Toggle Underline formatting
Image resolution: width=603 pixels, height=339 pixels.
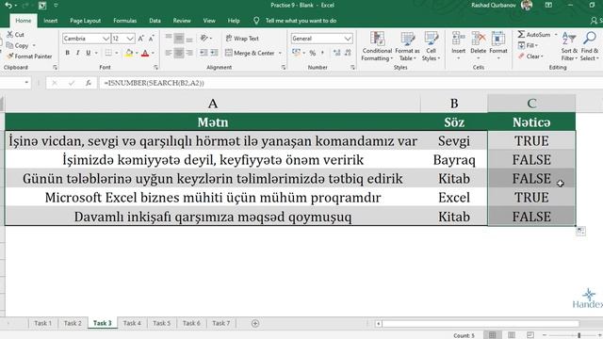pyautogui.click(x=88, y=53)
